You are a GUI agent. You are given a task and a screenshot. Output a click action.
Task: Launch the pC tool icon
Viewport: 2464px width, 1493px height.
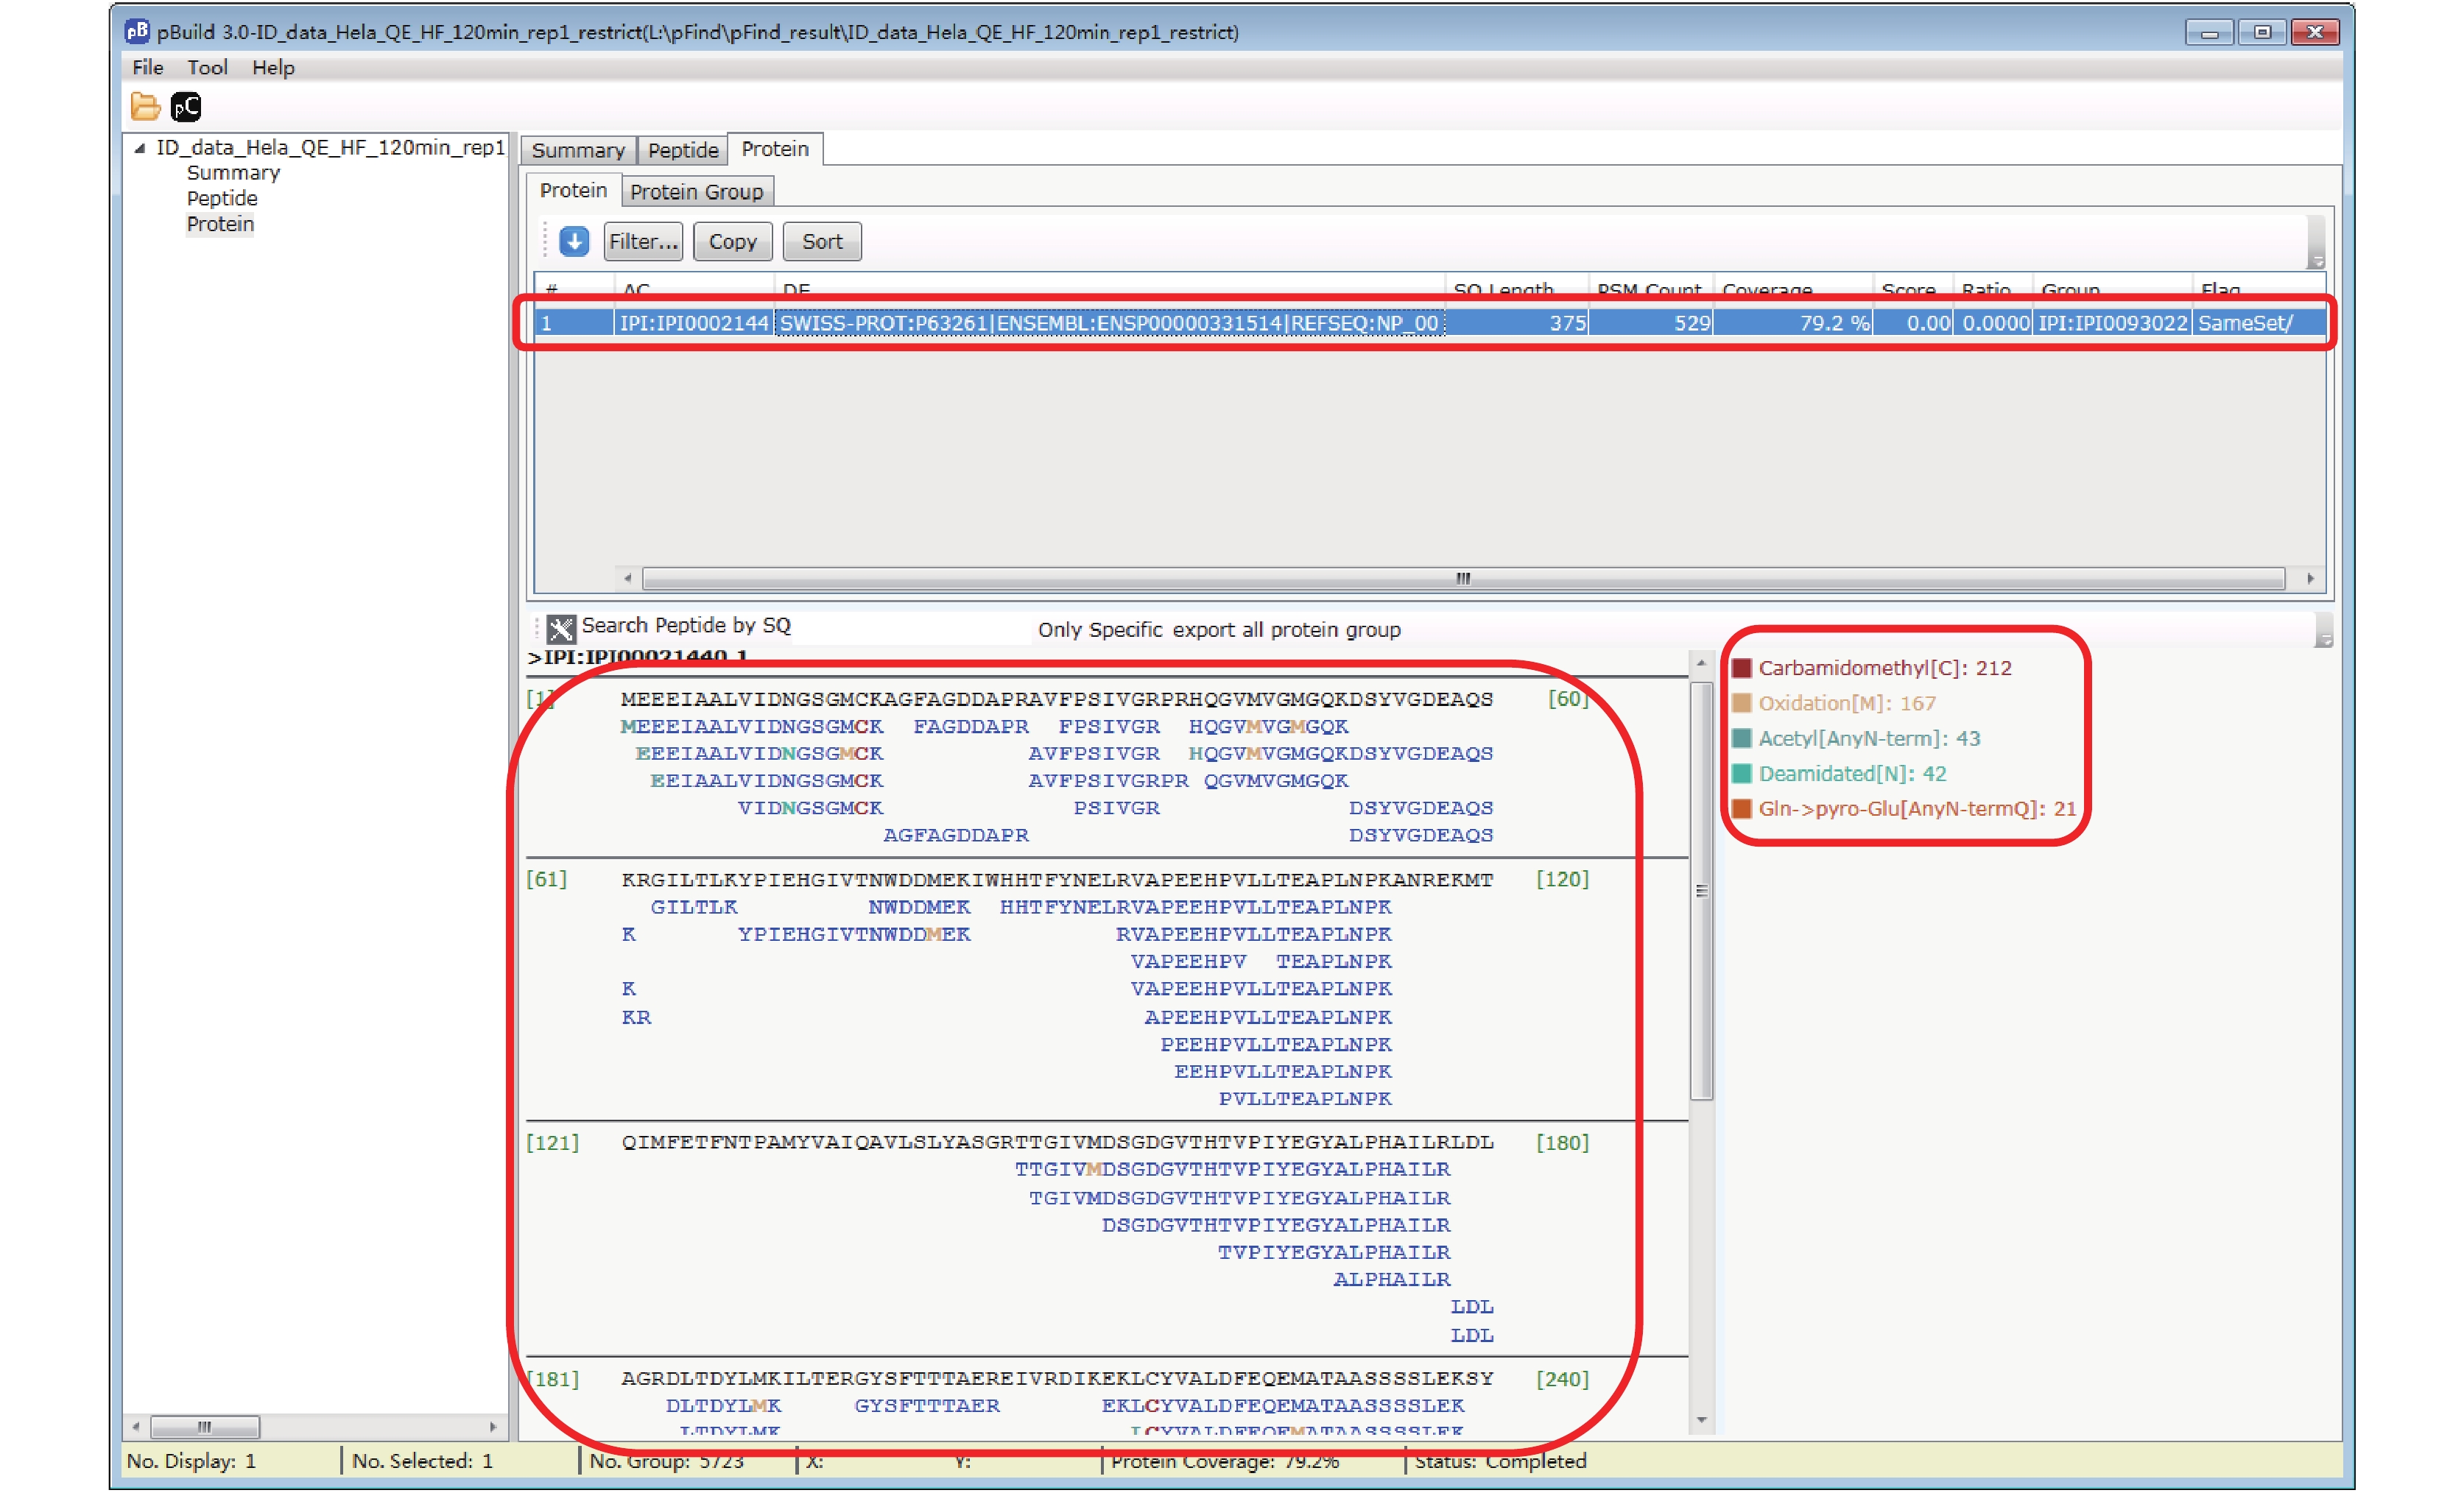coord(186,106)
